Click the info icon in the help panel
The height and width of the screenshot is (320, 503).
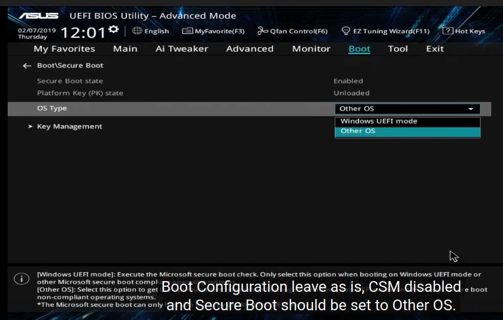21,279
